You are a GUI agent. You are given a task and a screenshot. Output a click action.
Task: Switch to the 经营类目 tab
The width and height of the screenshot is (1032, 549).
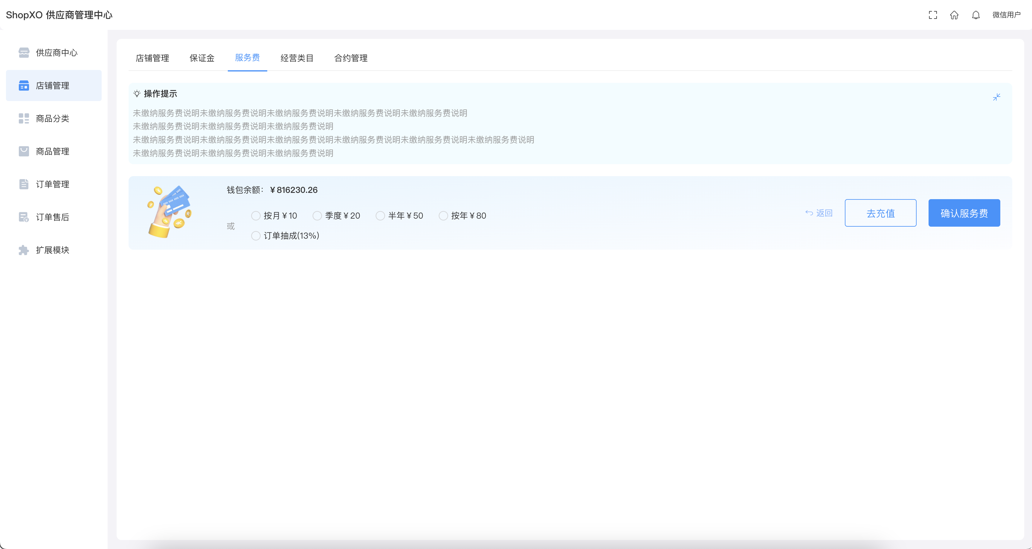[297, 58]
